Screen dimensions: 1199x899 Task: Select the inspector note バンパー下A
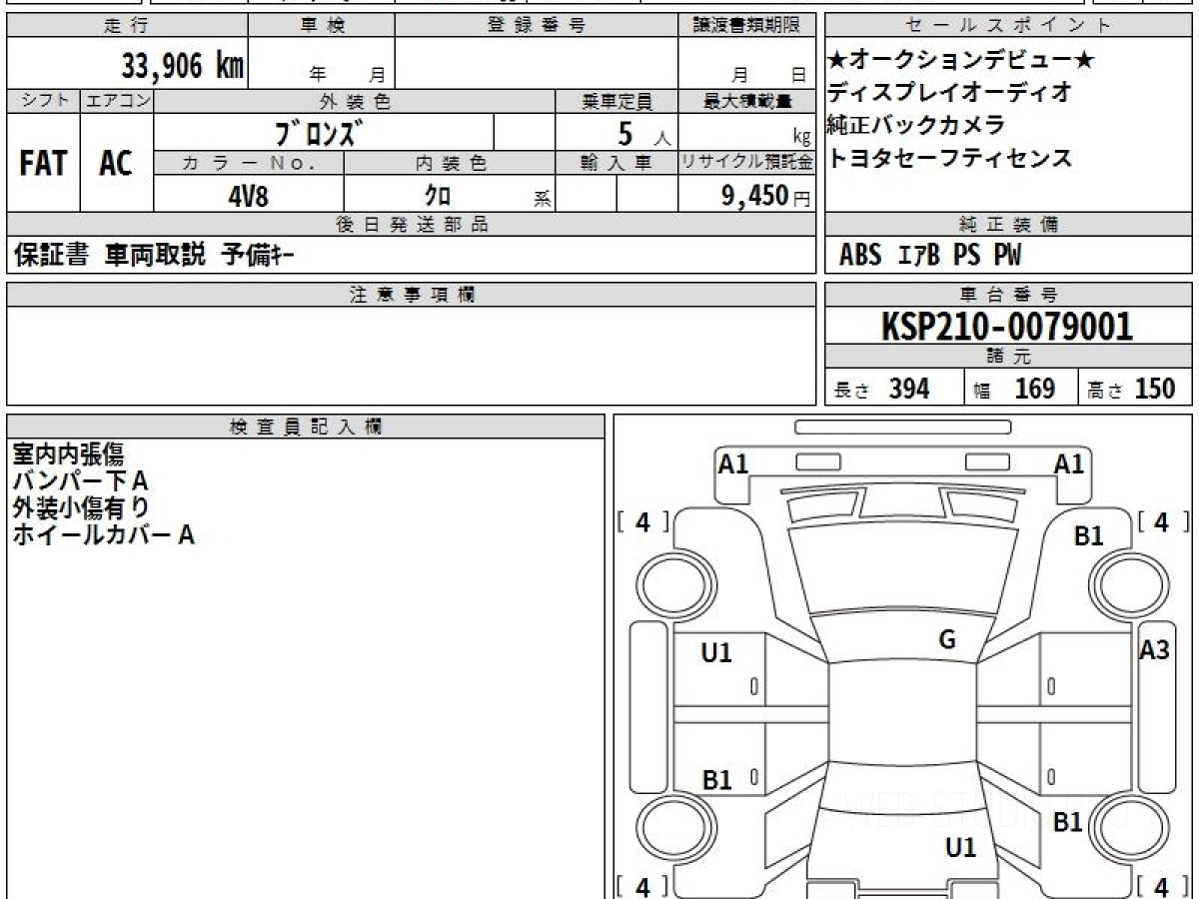click(x=81, y=481)
